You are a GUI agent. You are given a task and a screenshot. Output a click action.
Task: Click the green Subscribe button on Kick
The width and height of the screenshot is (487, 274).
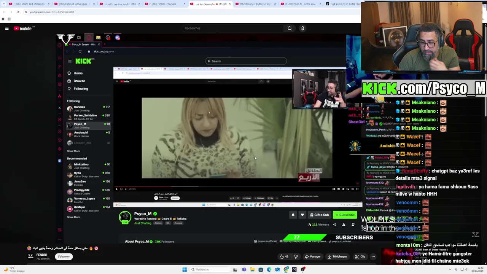tap(345, 215)
